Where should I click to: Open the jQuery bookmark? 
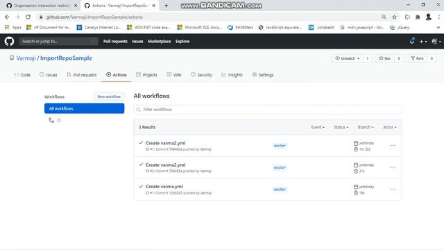pos(400,28)
